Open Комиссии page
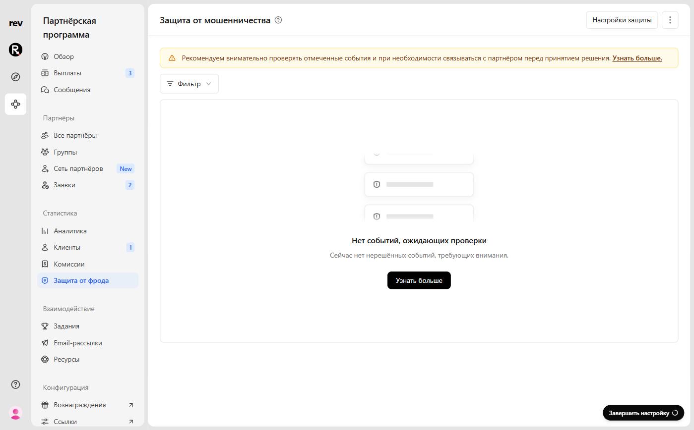The height and width of the screenshot is (430, 694). pyautogui.click(x=88, y=264)
